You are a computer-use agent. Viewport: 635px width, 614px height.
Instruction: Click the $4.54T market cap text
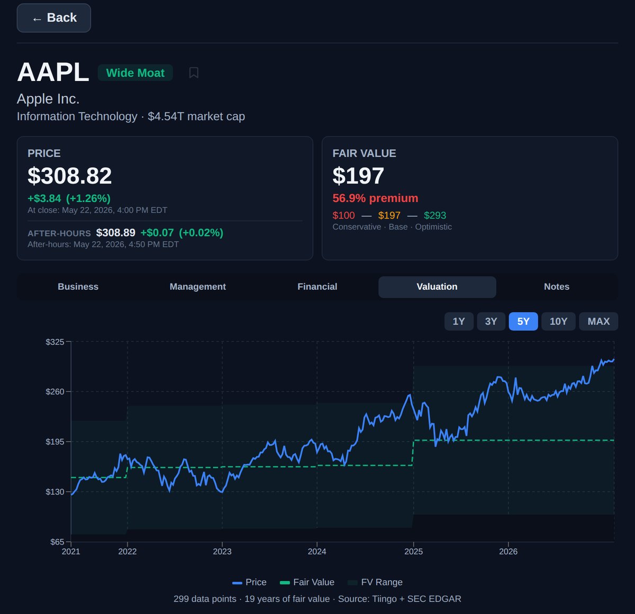(196, 116)
